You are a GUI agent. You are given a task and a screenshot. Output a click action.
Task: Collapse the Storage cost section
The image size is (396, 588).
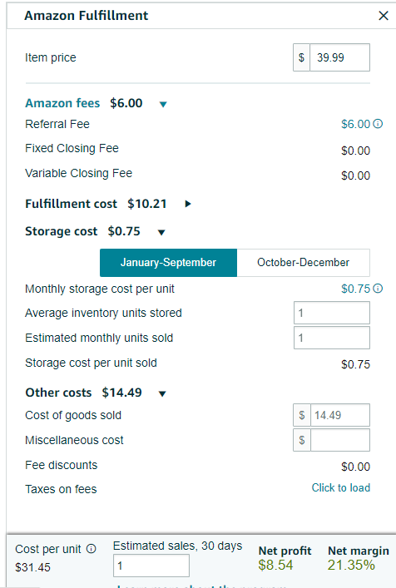(161, 233)
